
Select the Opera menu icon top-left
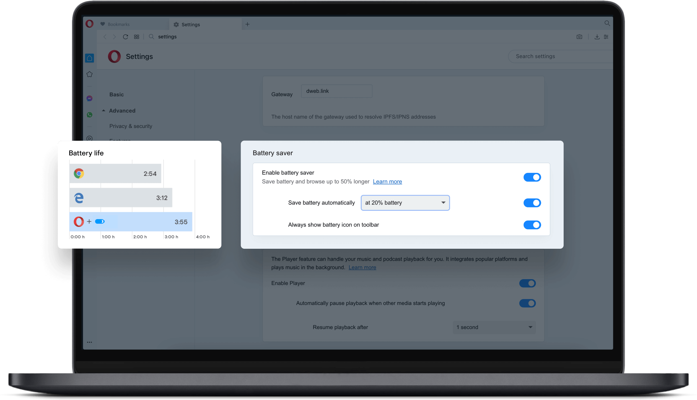tap(89, 24)
